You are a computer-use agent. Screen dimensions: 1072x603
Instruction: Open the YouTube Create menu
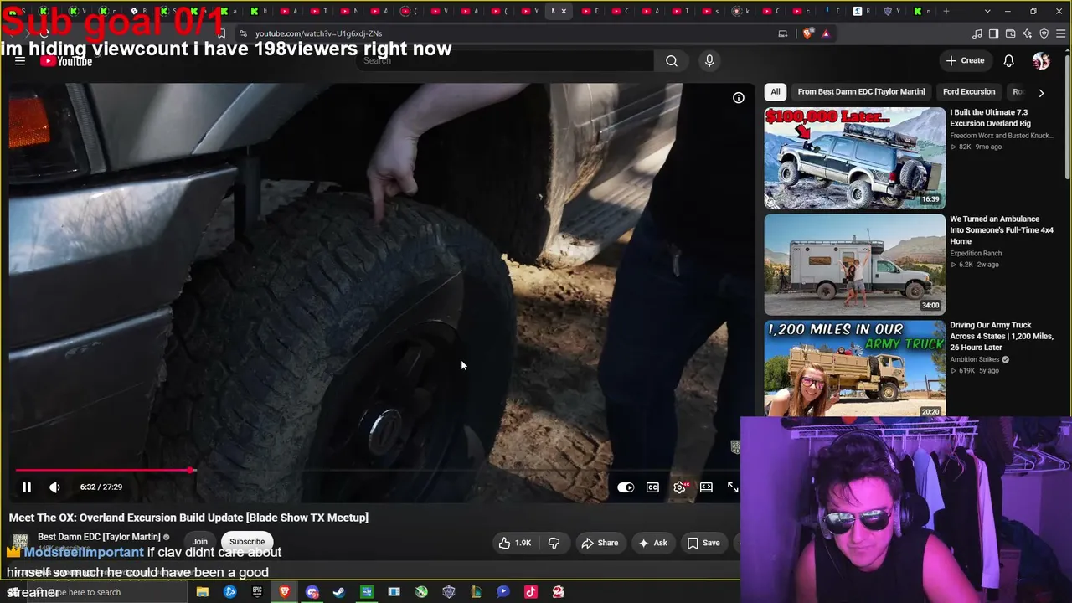tap(965, 60)
